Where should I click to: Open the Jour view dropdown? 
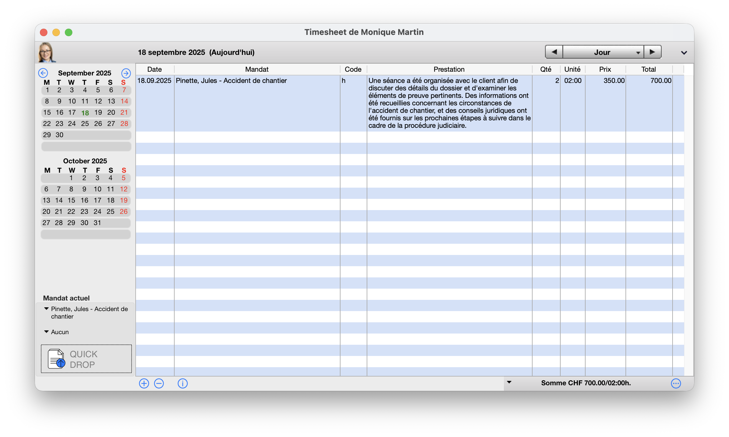click(603, 52)
